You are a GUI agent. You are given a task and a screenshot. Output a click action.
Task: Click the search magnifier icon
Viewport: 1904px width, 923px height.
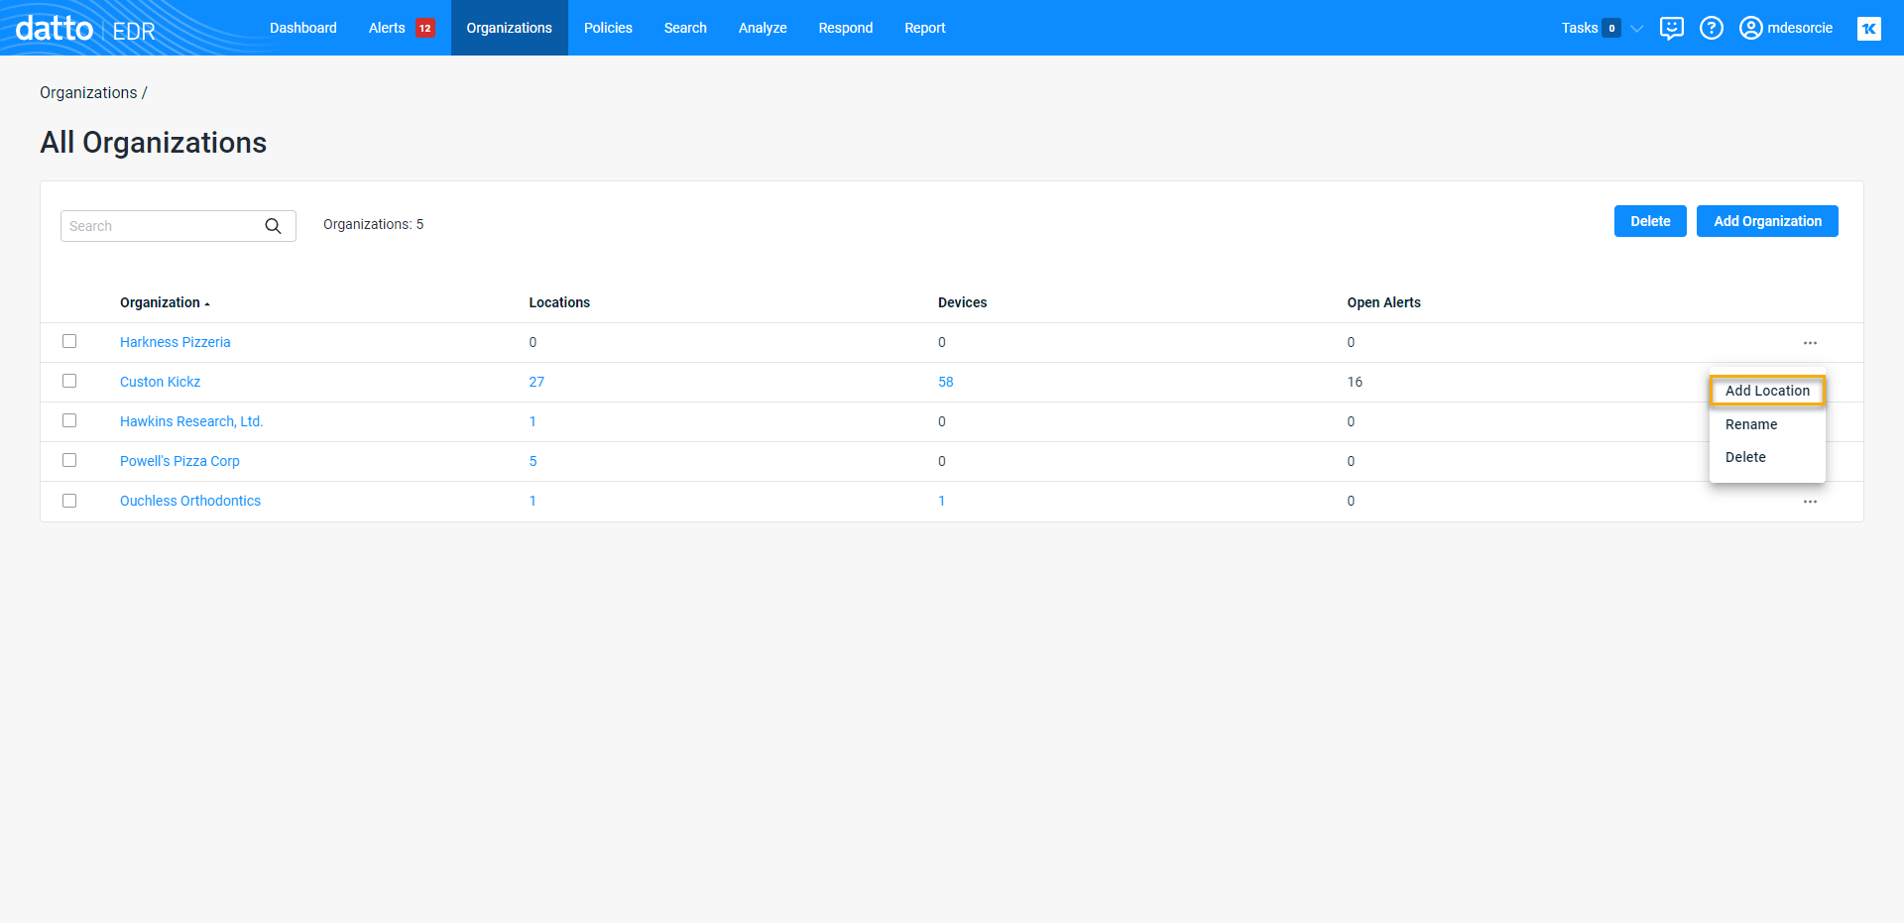pos(273,226)
